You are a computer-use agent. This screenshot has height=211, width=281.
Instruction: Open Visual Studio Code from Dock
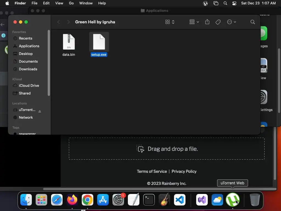pos(179,200)
